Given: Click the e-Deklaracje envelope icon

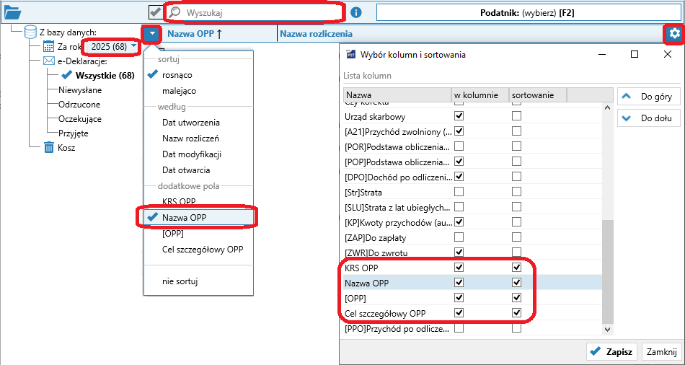Looking at the screenshot, I should [49, 61].
